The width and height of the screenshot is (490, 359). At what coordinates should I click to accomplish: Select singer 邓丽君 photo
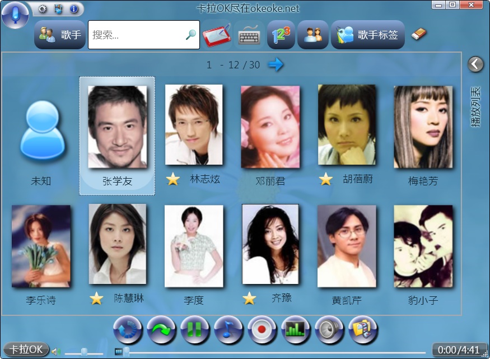coord(270,127)
